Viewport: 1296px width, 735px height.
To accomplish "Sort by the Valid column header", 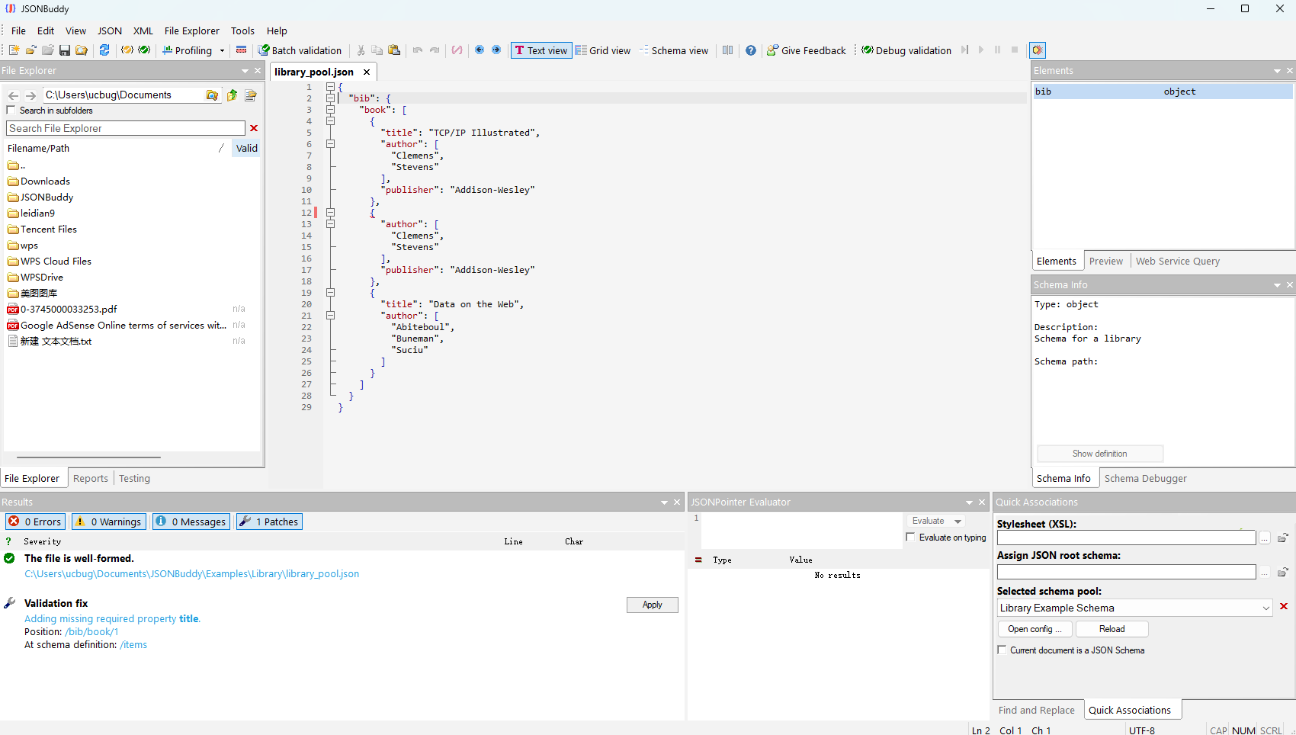I will (246, 148).
